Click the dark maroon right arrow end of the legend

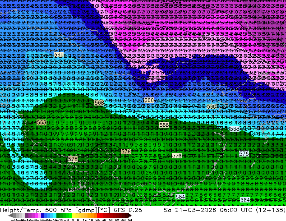click(x=129, y=215)
